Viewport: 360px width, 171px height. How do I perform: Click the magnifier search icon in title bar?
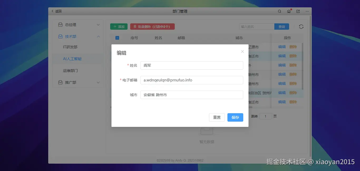coord(280,11)
